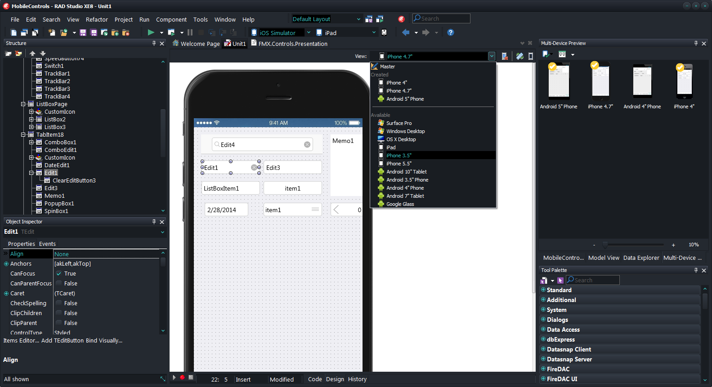Toggle the ClipChildren False checkbox
The image size is (712, 387).
pos(58,313)
